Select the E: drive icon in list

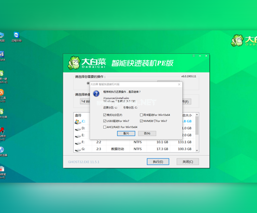pos(78,136)
